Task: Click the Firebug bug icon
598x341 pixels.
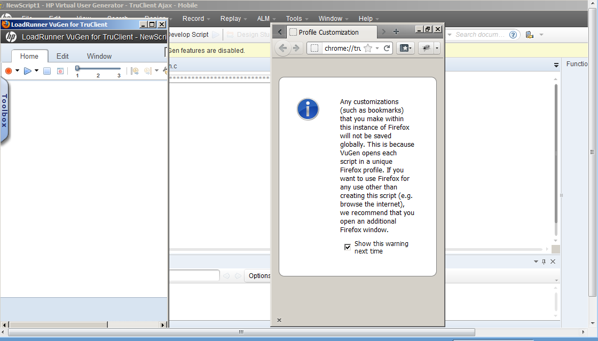Action: click(427, 48)
